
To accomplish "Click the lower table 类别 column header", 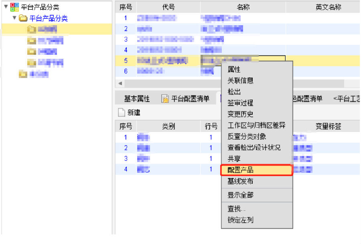I will (x=168, y=126).
